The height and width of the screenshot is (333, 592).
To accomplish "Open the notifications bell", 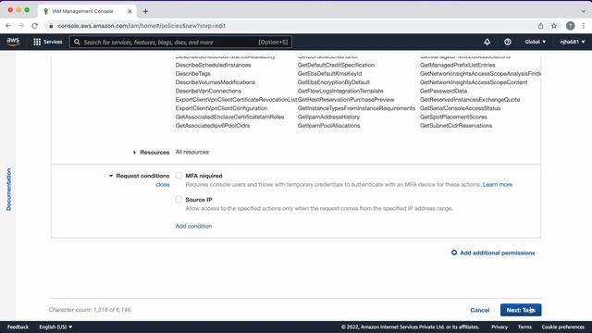I will (487, 42).
